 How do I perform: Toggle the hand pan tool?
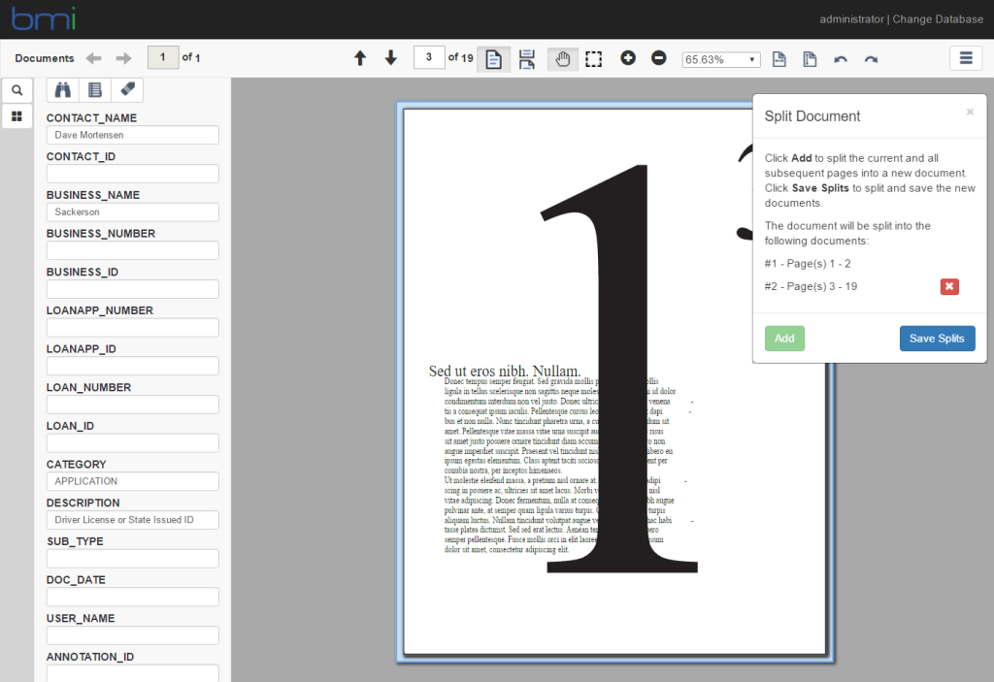(563, 59)
